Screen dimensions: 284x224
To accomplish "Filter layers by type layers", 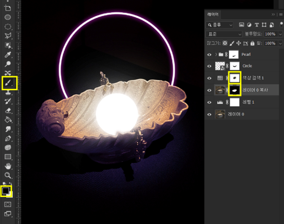I will [x=257, y=25].
